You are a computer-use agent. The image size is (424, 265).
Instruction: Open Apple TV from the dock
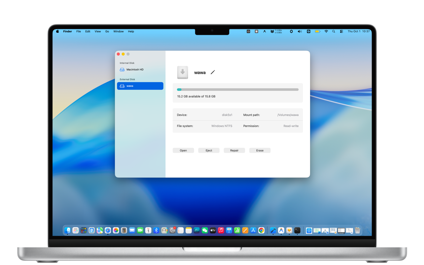(x=213, y=231)
